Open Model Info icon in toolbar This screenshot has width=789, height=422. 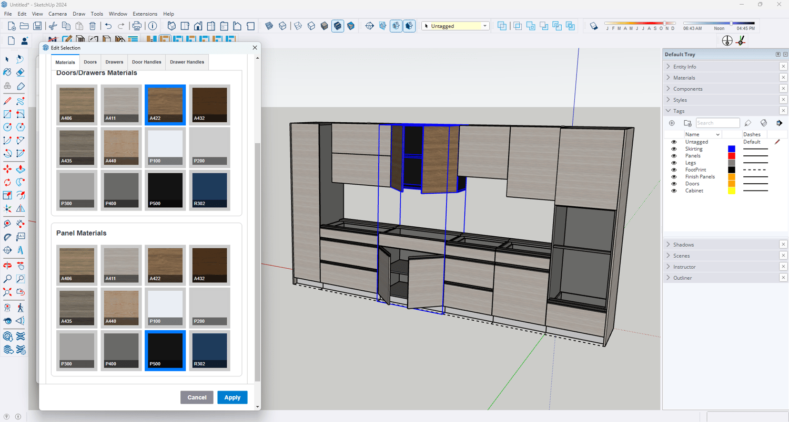click(x=153, y=26)
